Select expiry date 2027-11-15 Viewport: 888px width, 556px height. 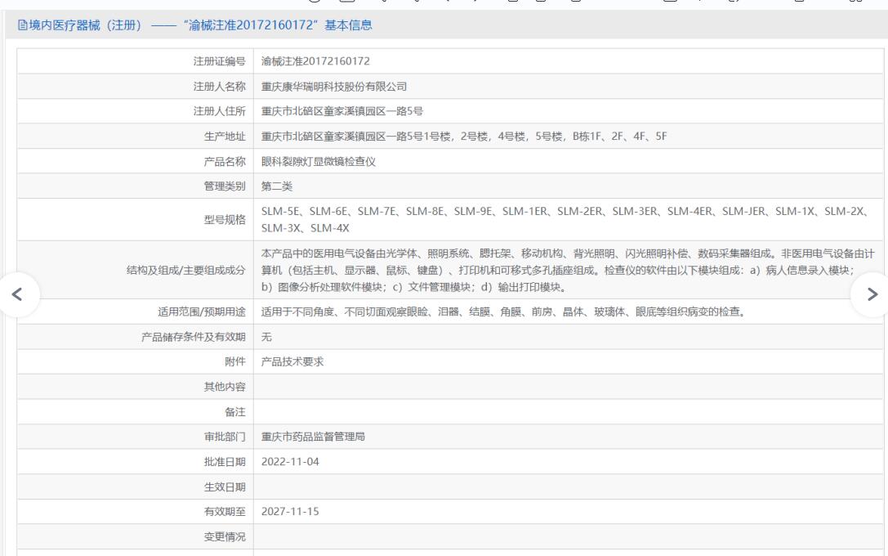coord(290,511)
